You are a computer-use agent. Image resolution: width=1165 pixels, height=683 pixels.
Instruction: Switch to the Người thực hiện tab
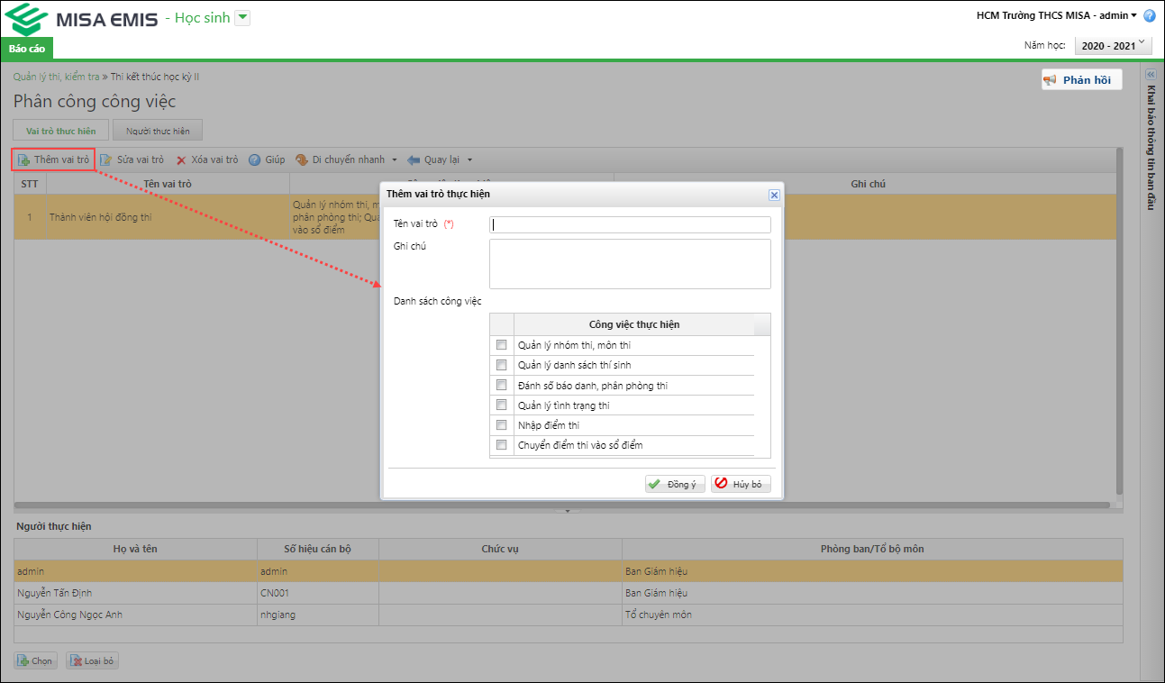click(158, 131)
